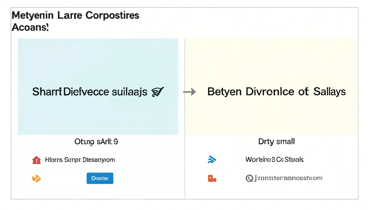Click the gray arrow between panels
368x210 pixels.
189,92
